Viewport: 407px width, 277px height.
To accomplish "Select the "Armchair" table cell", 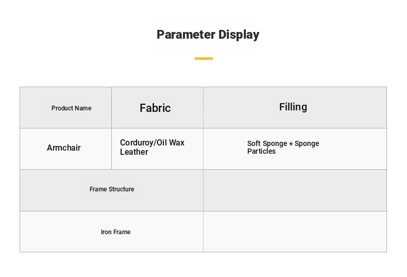I will pyautogui.click(x=64, y=148).
